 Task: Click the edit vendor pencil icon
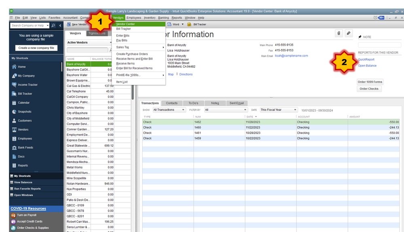349,33
